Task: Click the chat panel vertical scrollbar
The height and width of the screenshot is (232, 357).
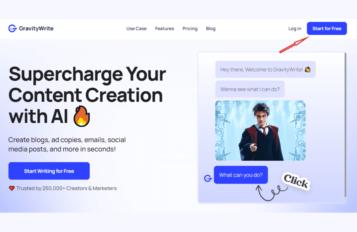Action: tap(345, 125)
